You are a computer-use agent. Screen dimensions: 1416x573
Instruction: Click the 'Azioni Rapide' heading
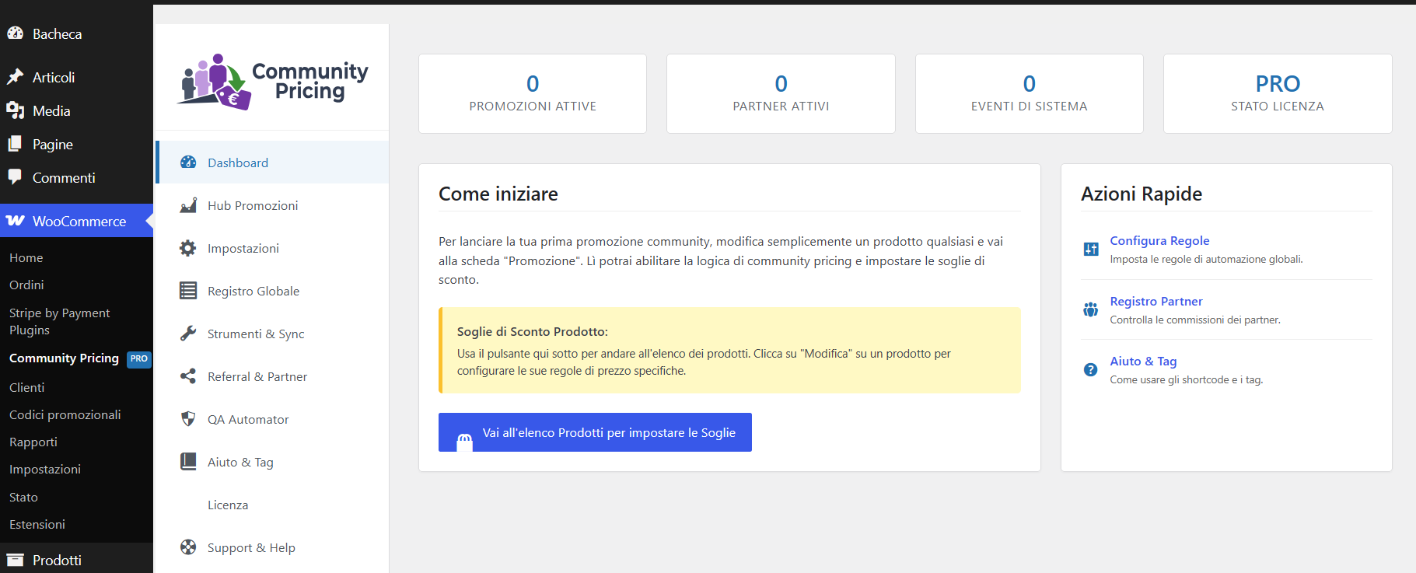point(1142,194)
